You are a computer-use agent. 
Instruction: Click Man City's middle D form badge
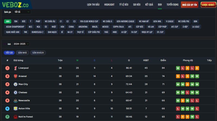(x=187, y=84)
